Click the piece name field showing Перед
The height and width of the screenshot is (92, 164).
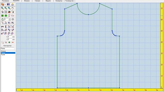point(7,49)
